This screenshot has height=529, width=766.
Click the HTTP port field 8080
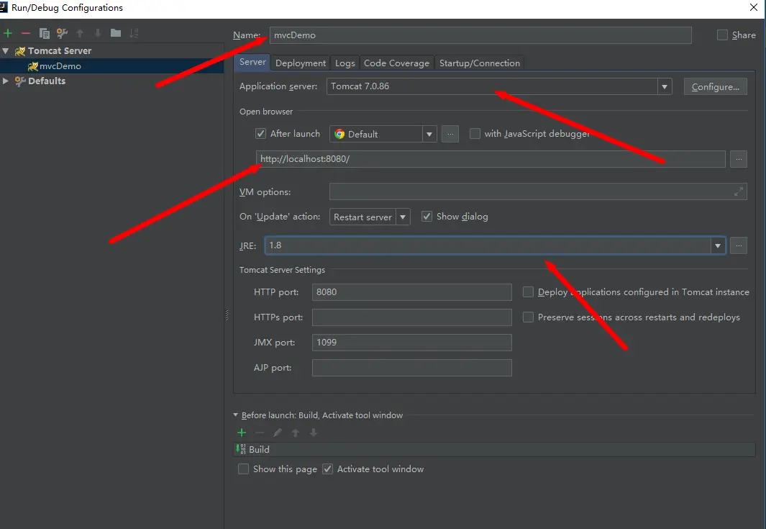[412, 292]
